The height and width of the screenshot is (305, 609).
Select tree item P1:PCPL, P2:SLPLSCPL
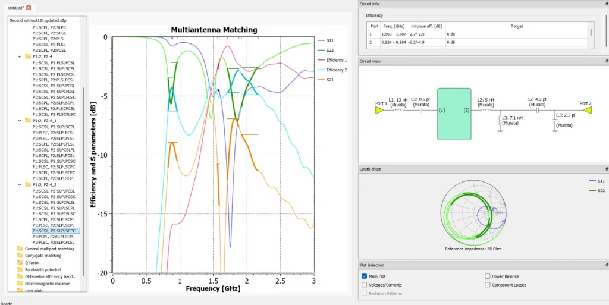tap(54, 237)
